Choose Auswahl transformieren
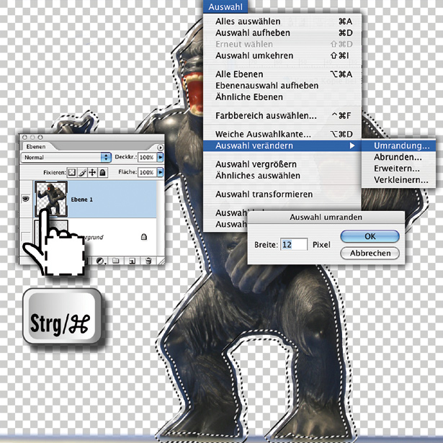The width and height of the screenshot is (443, 443). [282, 194]
